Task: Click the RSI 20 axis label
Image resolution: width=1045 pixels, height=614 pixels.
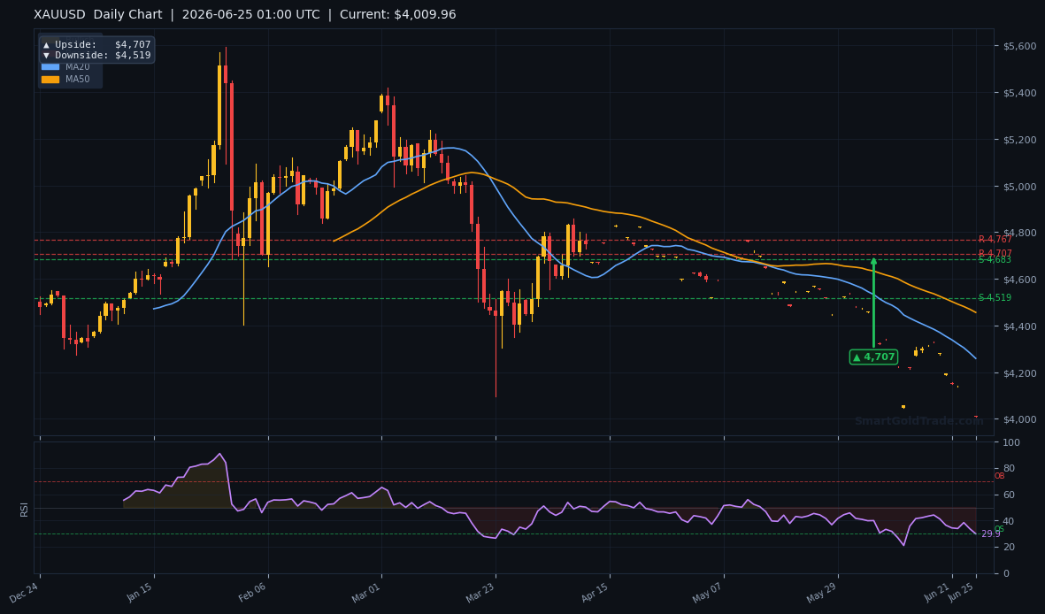Action: (x=1009, y=548)
